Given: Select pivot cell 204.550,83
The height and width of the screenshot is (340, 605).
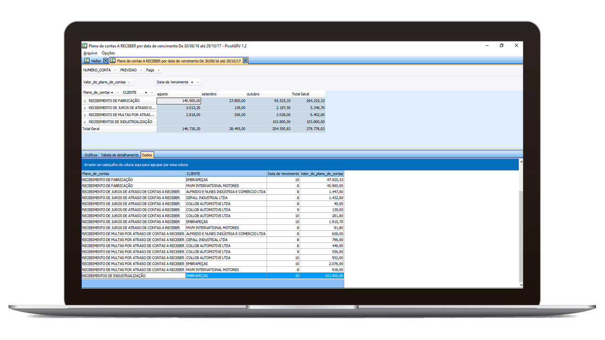Looking at the screenshot, I should 268,129.
